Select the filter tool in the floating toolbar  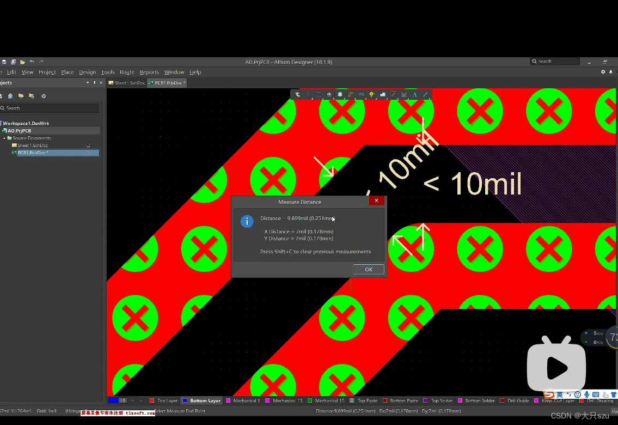pyautogui.click(x=297, y=95)
